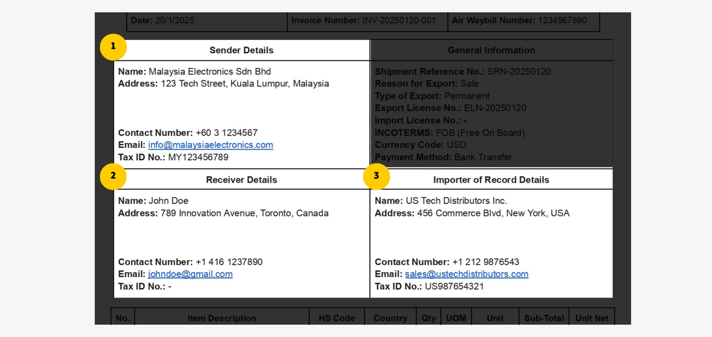Click the Importer of Record Details header
Screen dimensions: 712x337
point(491,180)
